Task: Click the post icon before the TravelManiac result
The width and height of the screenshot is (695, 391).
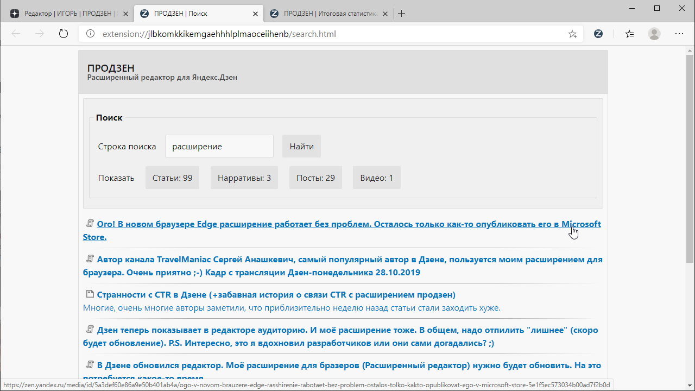Action: (x=90, y=258)
